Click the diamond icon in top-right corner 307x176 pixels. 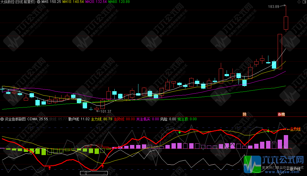tap(304, 2)
